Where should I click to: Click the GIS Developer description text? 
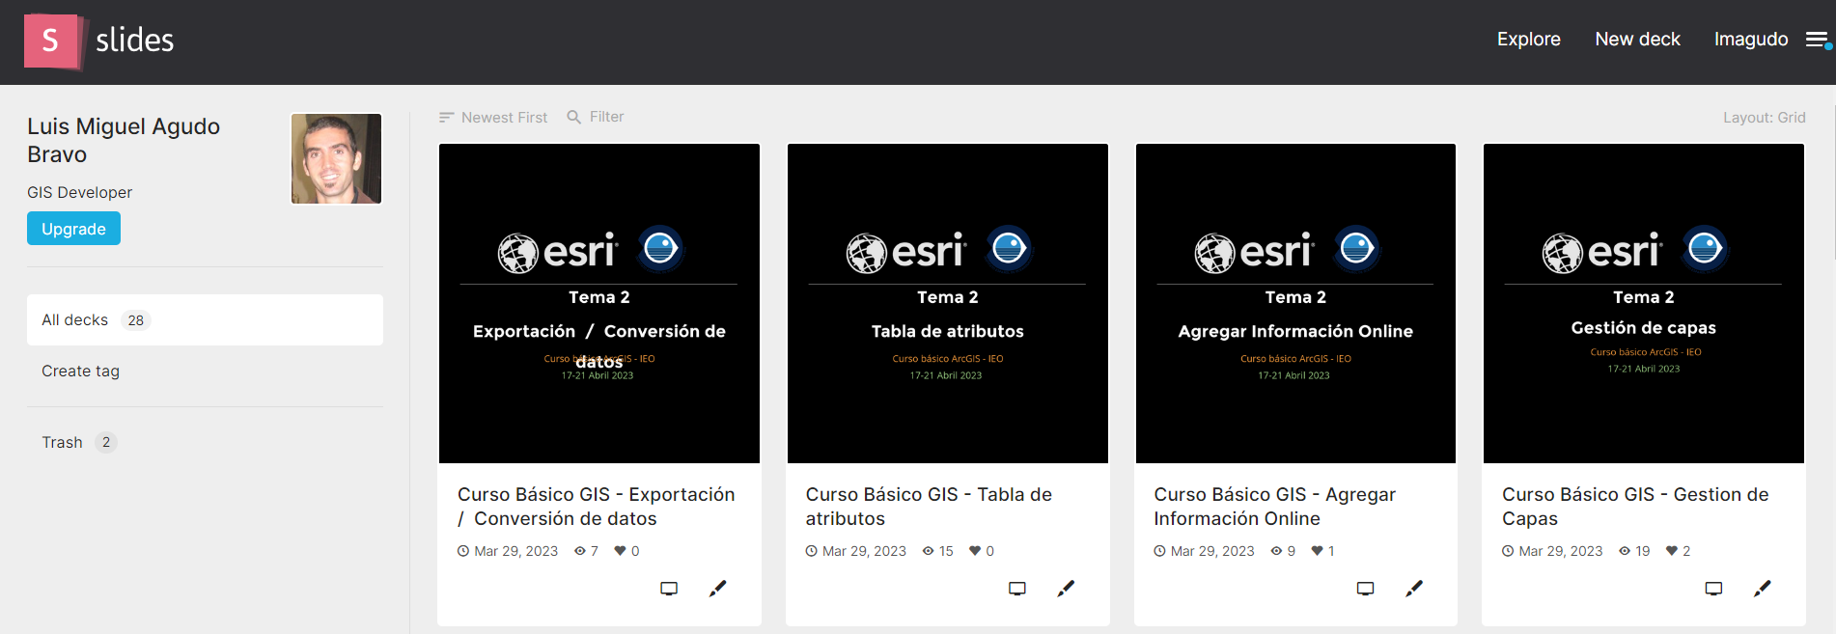point(79,193)
